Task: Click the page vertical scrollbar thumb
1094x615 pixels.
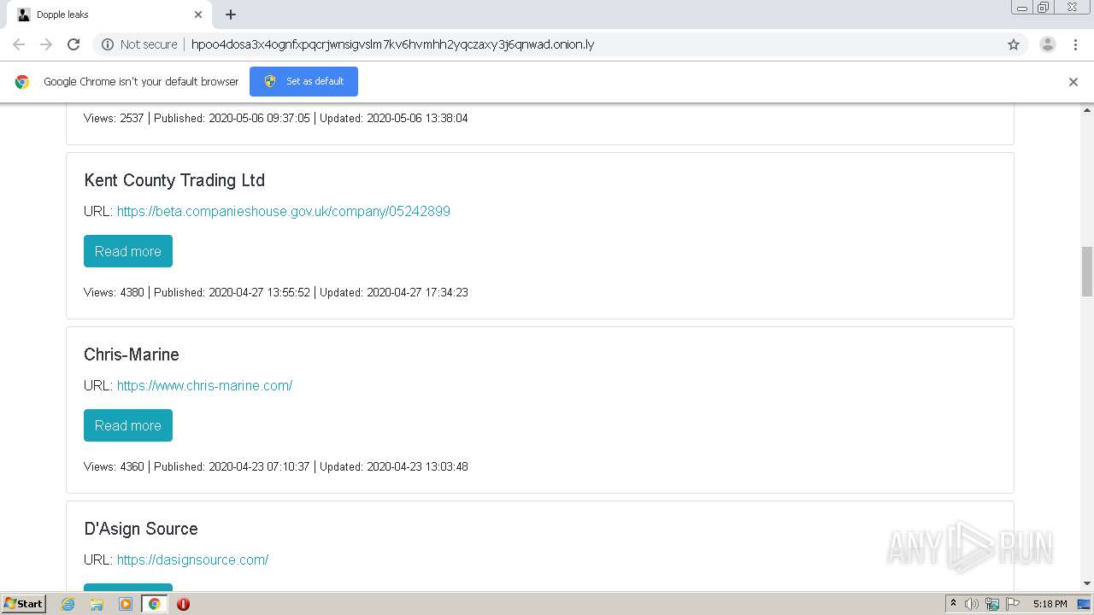Action: click(x=1087, y=271)
